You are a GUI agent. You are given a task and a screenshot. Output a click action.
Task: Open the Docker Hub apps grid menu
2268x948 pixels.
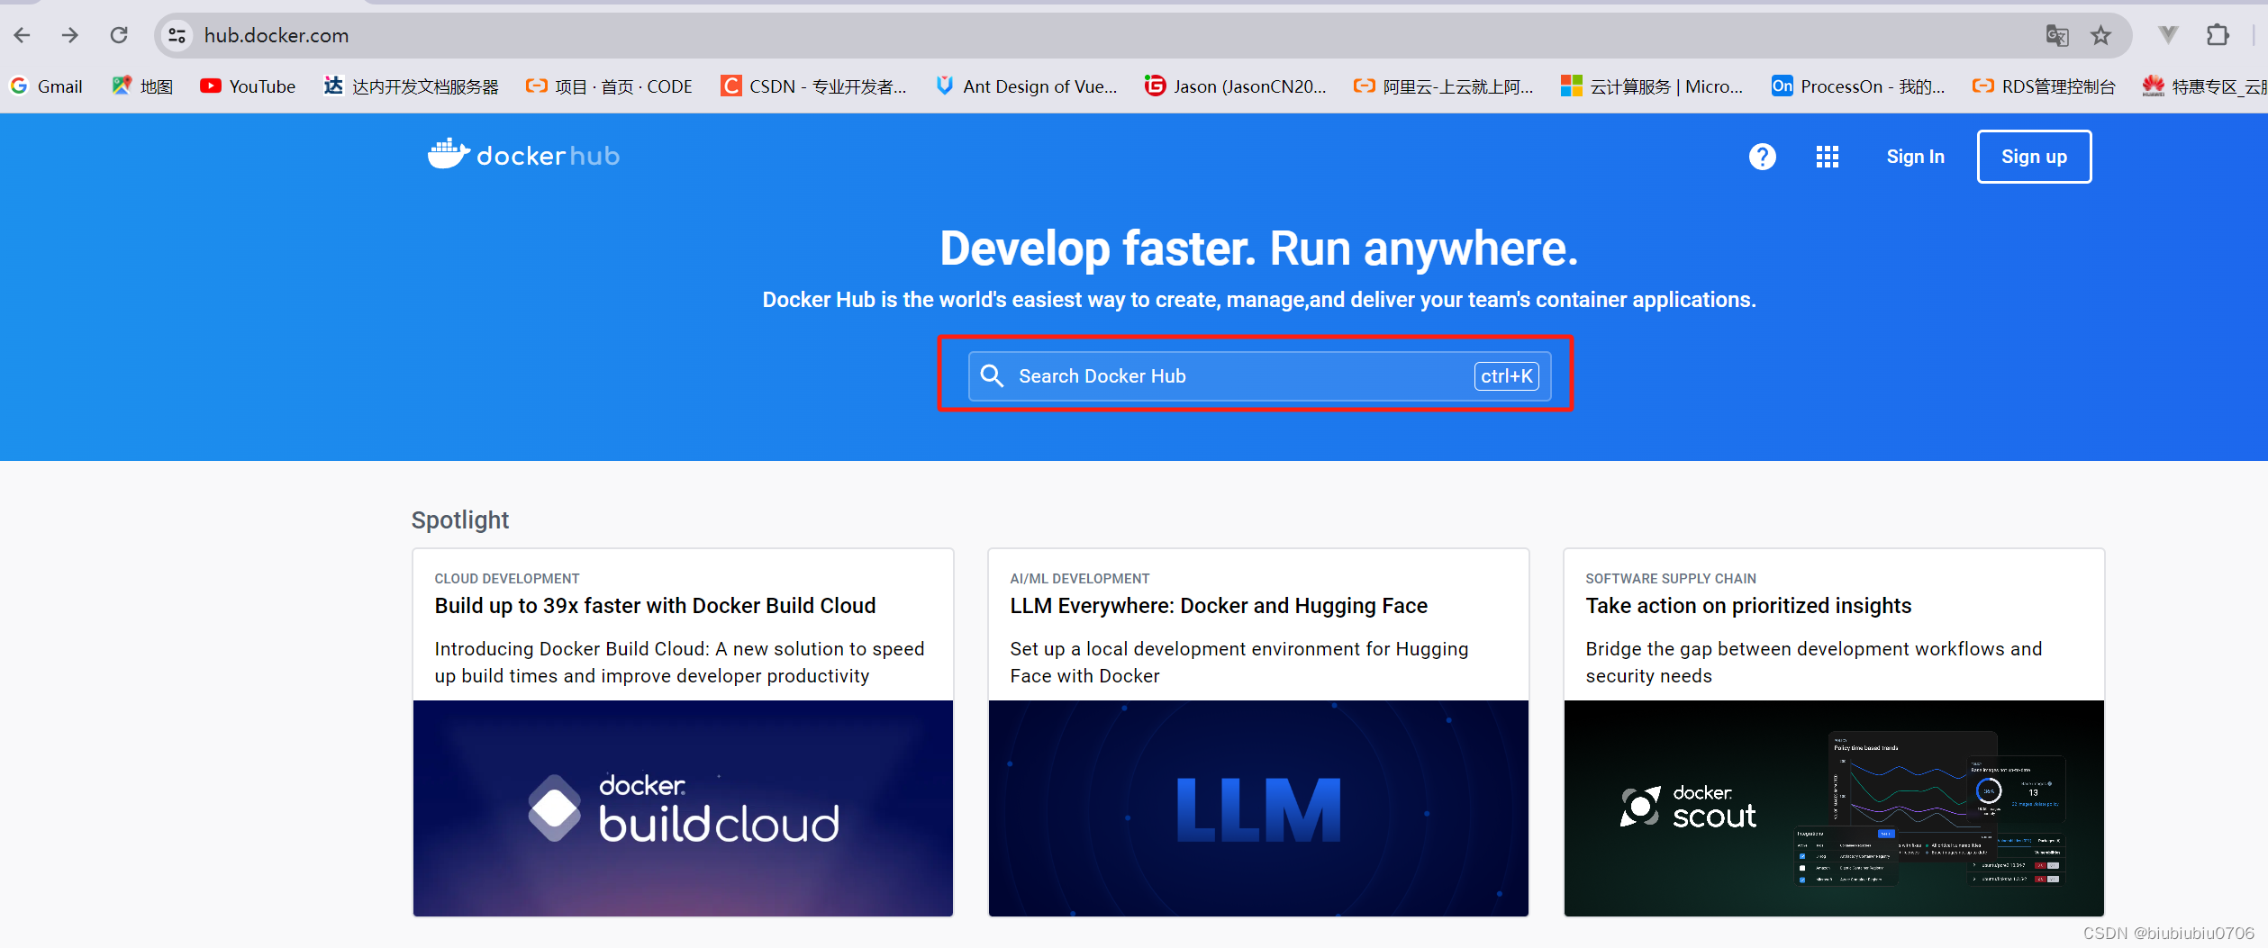pyautogui.click(x=1827, y=157)
